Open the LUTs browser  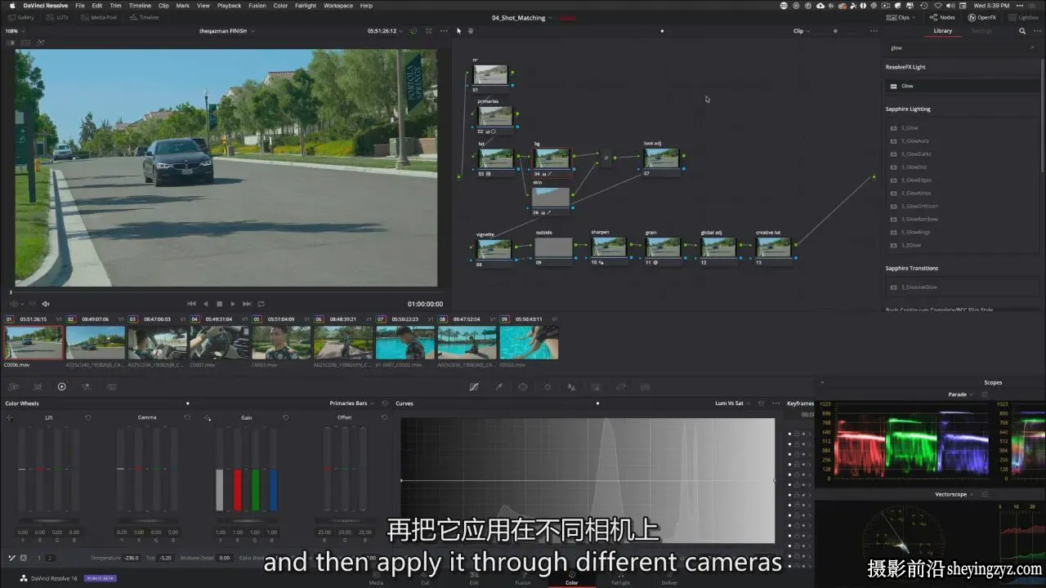coord(57,17)
